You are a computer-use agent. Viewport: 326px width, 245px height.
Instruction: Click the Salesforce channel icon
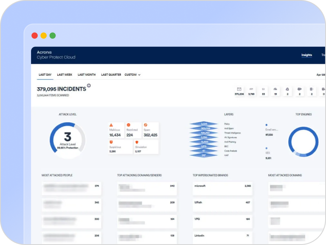[x=300, y=89]
